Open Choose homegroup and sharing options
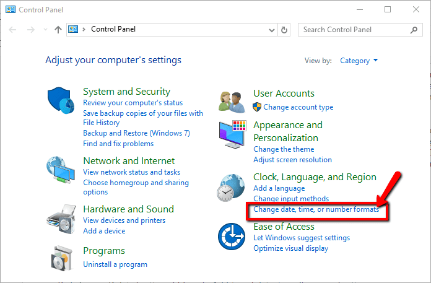 [x=136, y=187]
